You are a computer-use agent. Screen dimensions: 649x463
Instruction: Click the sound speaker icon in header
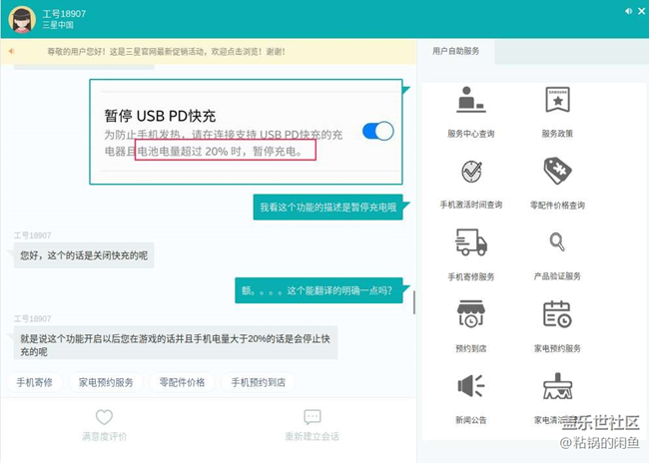[628, 12]
